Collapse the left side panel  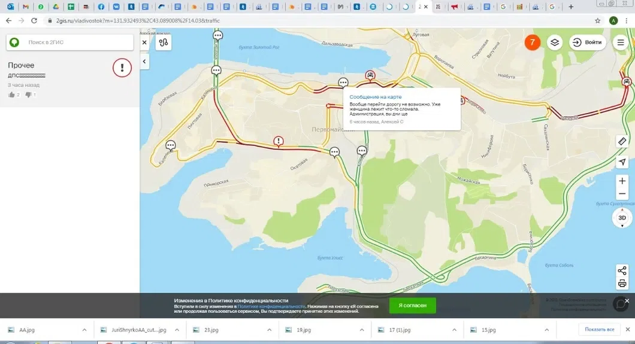click(x=144, y=62)
